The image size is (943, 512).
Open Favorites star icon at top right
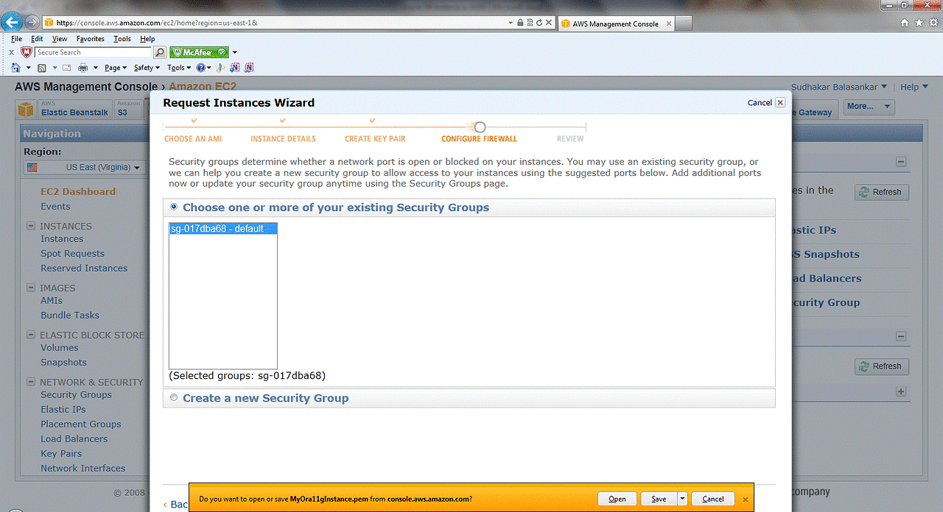pyautogui.click(x=919, y=23)
